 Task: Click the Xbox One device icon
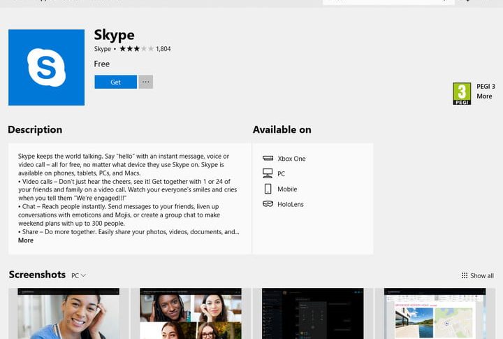point(268,159)
